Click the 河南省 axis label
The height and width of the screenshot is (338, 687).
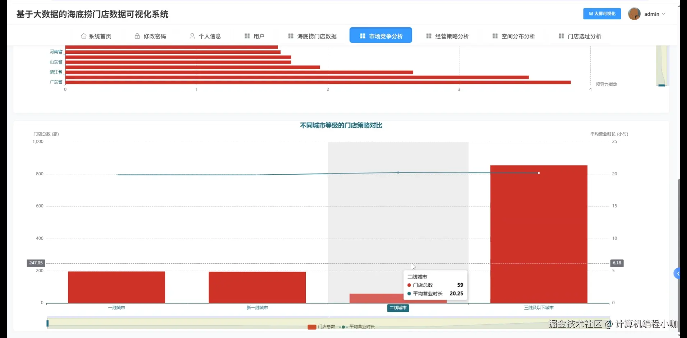click(56, 52)
